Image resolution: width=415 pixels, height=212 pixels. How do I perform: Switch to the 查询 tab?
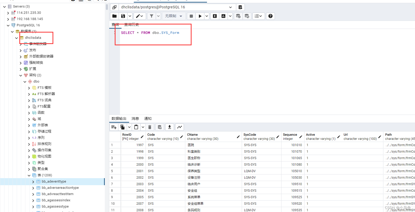point(115,24)
